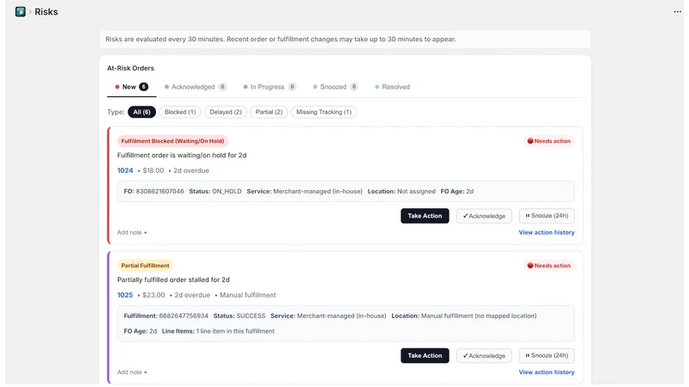The image size is (689, 387).
Task: Click 'Partially fulfilled order stalled for 2d'
Action: (x=174, y=280)
